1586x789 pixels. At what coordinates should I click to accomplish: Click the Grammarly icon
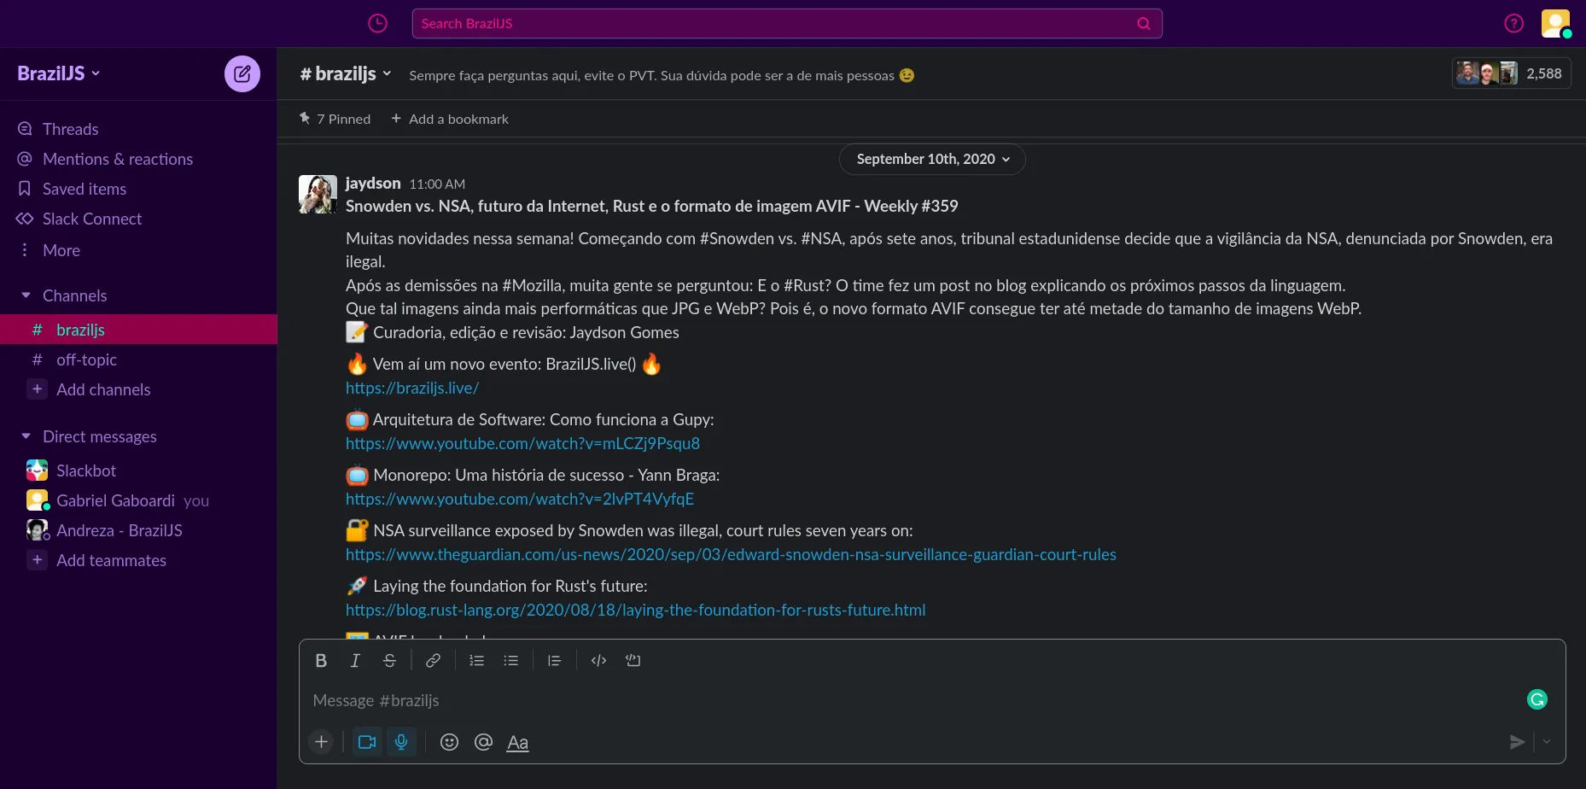tap(1536, 699)
